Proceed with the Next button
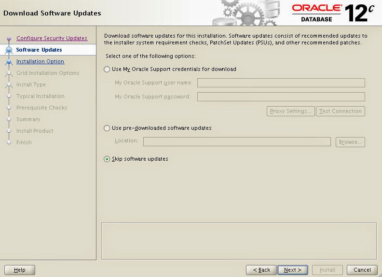This screenshot has width=382, height=277. coord(293,270)
